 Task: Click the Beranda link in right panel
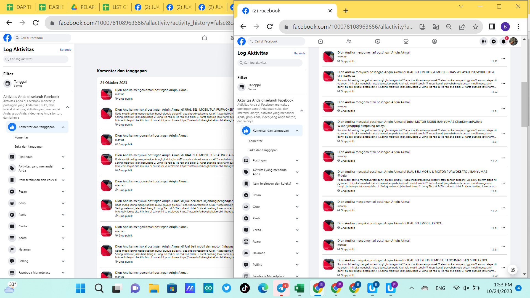300,53
